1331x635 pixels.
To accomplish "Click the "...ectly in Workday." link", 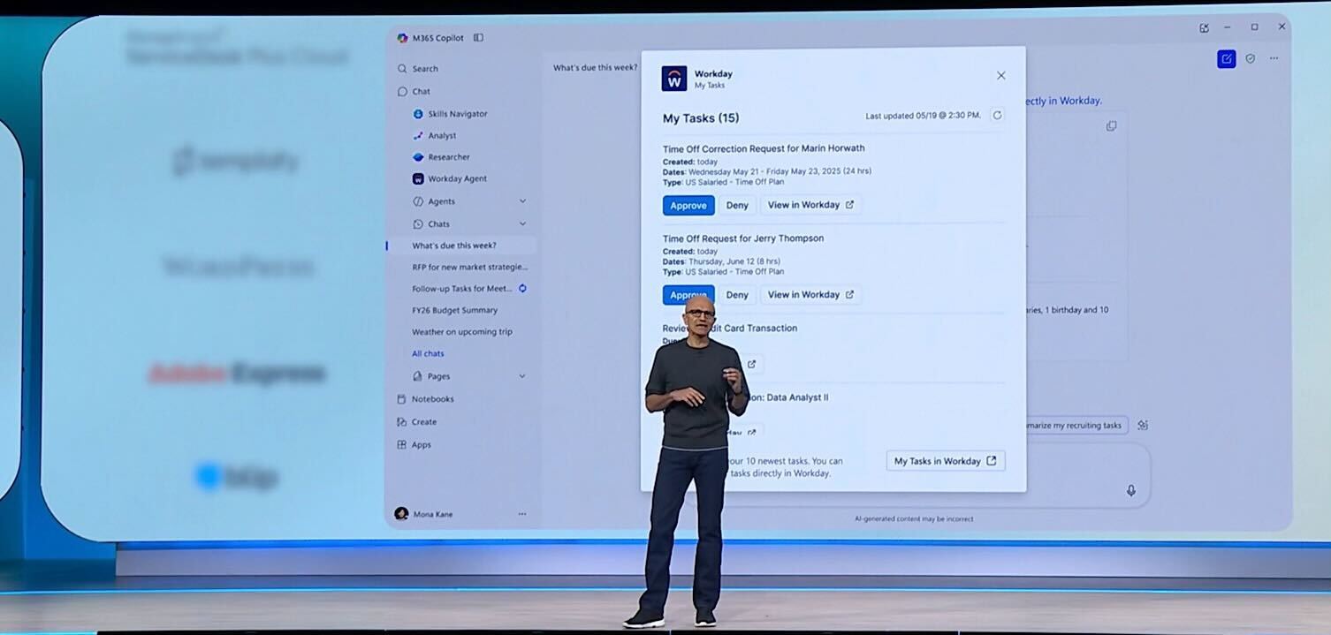I will point(1064,101).
